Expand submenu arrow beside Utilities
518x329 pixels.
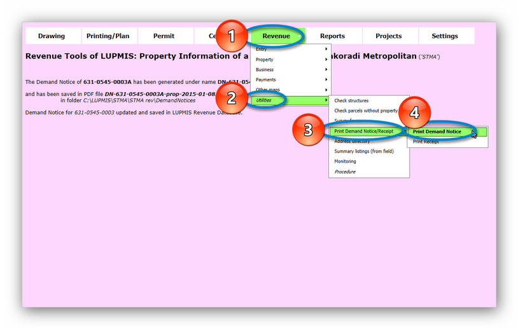[x=326, y=100]
